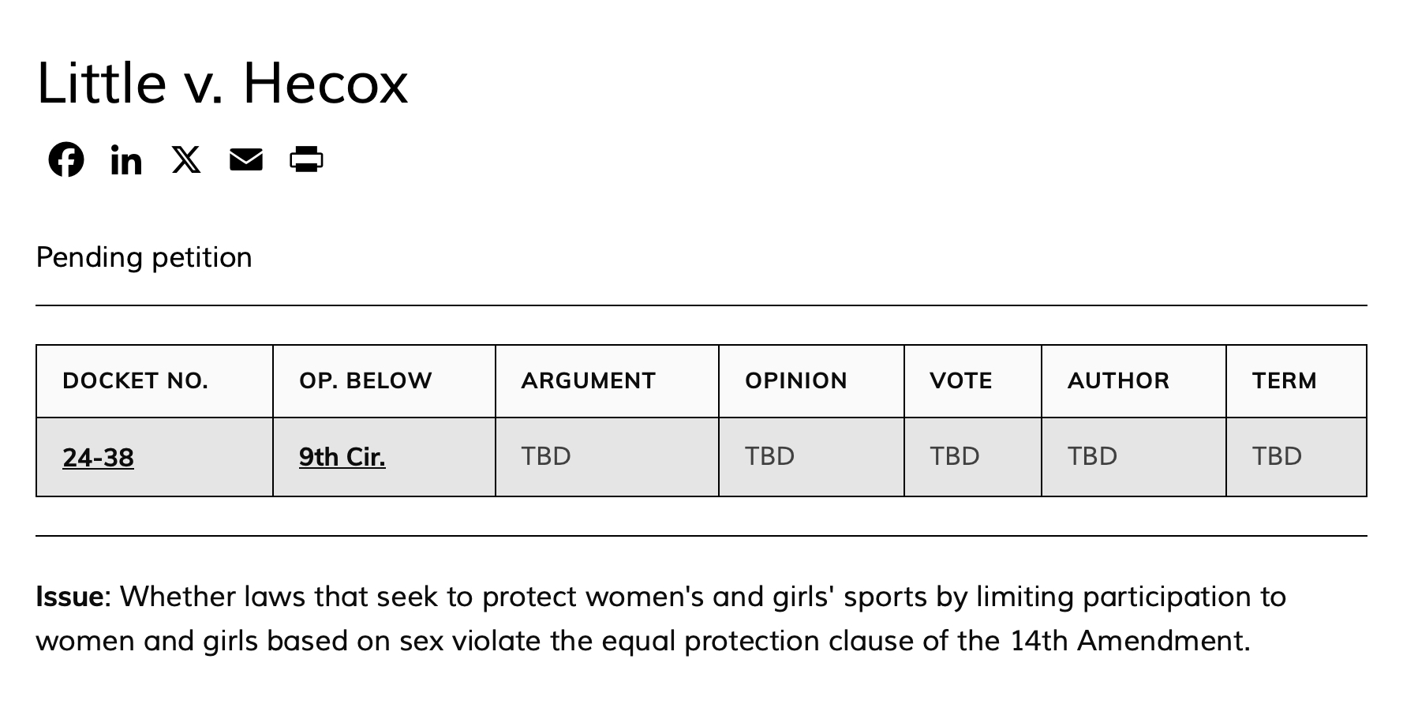Share the page on LinkedIn
The image size is (1403, 704).
tap(126, 160)
